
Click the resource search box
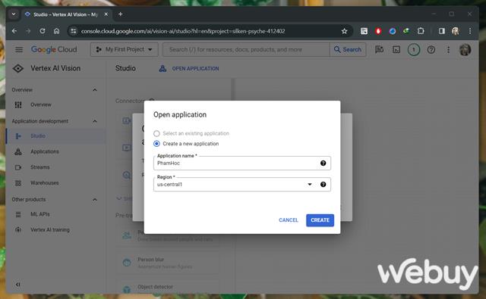click(246, 49)
